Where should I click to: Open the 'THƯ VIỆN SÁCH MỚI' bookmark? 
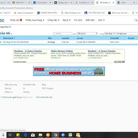95,13
